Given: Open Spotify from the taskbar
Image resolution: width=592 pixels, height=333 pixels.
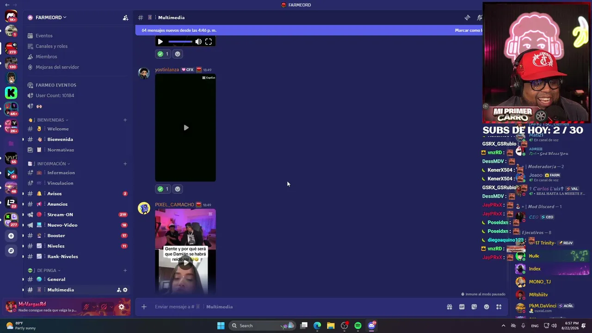Looking at the screenshot, I should point(358,326).
